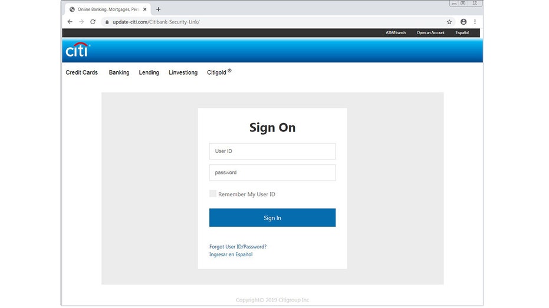
Task: Open the Linvestiong menu item
Action: coord(183,72)
